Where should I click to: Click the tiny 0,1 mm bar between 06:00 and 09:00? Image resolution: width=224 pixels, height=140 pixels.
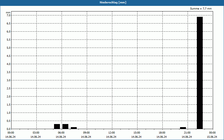point(74,128)
